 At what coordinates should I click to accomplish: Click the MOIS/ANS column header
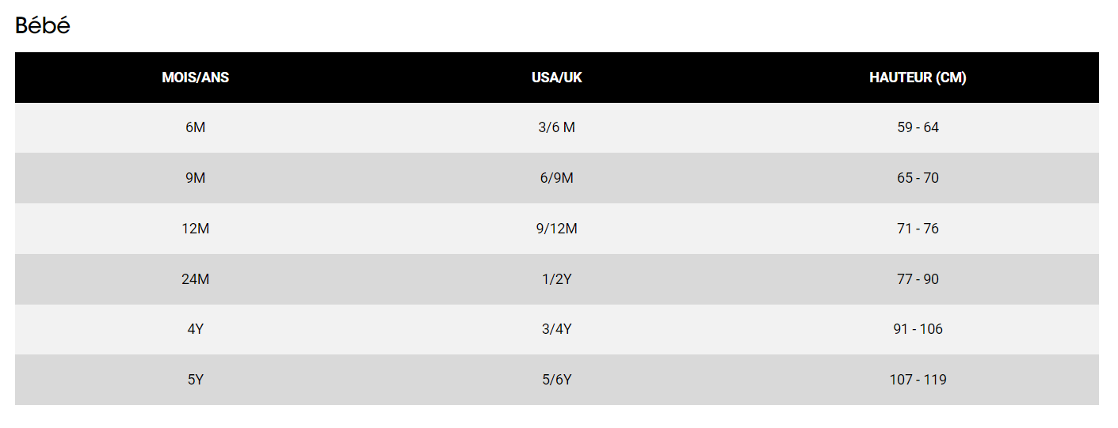click(195, 78)
